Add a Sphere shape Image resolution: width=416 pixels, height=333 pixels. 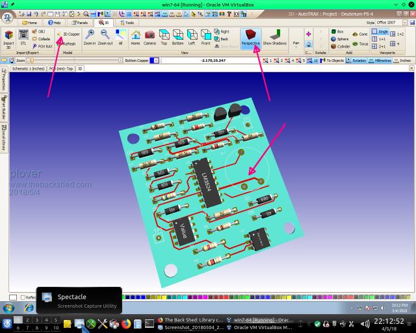click(x=341, y=39)
